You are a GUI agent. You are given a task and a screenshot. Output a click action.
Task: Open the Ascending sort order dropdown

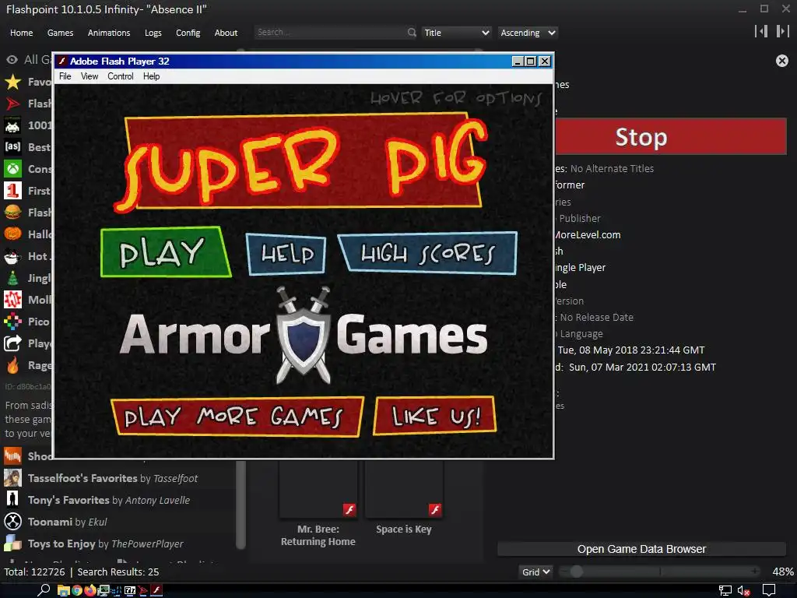[x=528, y=33]
